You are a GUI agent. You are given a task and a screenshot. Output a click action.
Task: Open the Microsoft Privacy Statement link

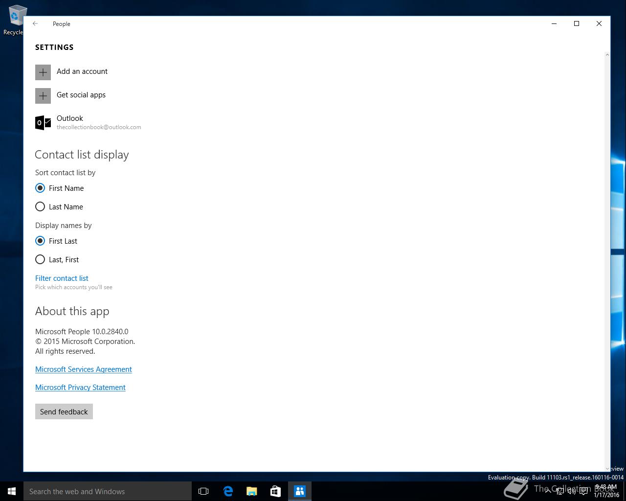coord(80,387)
